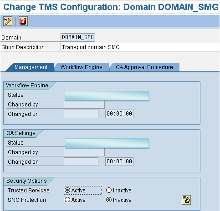Click Workflow Engine changed time field

click(x=119, y=114)
